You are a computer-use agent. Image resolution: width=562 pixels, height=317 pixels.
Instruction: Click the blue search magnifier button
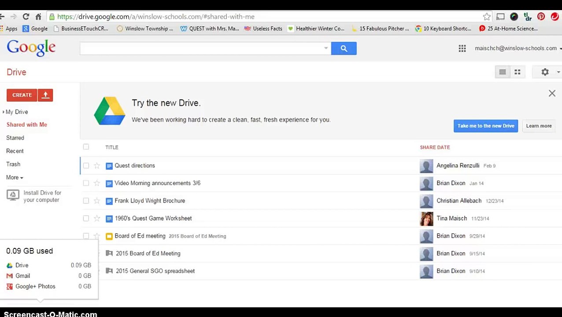344,48
